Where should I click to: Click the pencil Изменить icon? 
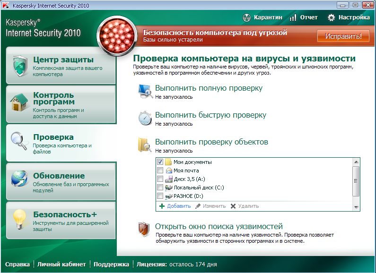198,206
